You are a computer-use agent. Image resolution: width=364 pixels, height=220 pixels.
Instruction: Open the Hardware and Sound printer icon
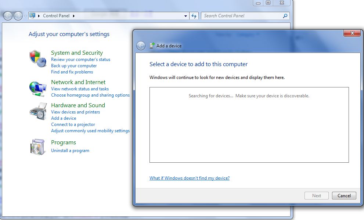click(x=38, y=111)
